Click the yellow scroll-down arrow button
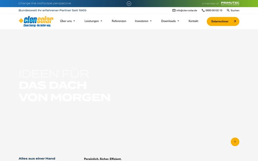258x161 pixels. coord(235,142)
